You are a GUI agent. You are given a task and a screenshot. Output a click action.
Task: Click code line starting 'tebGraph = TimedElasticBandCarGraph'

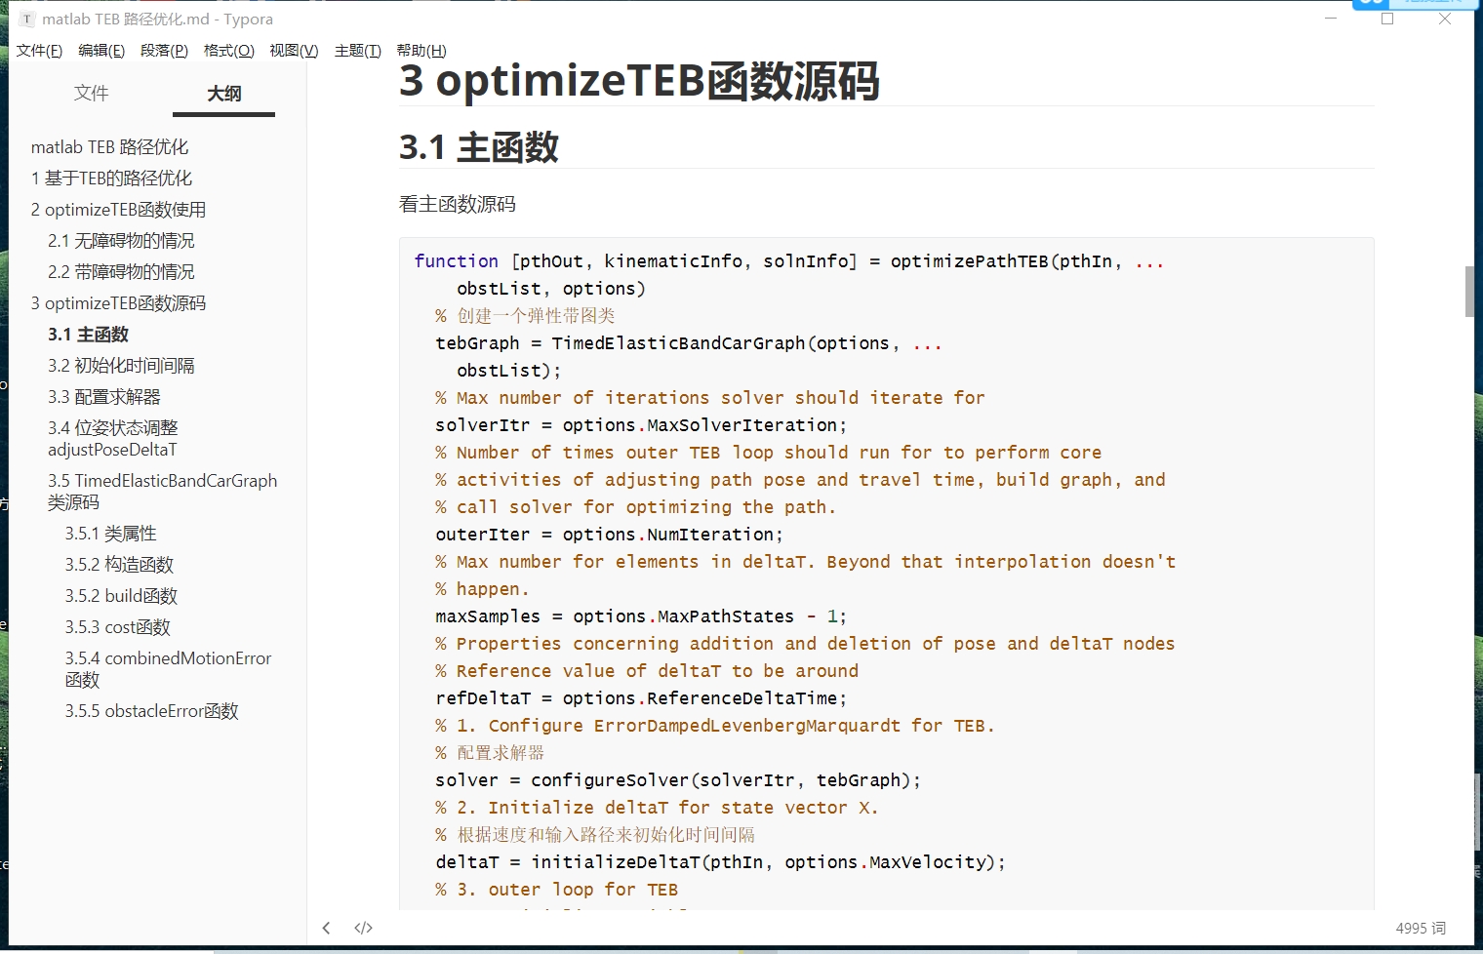[688, 343]
